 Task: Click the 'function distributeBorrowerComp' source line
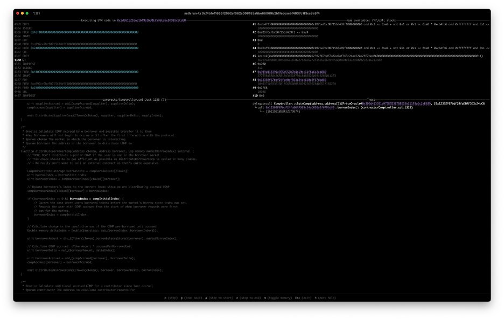coord(107,151)
